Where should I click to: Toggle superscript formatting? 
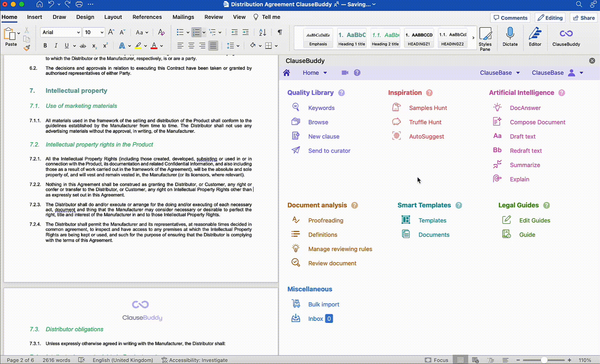point(105,46)
